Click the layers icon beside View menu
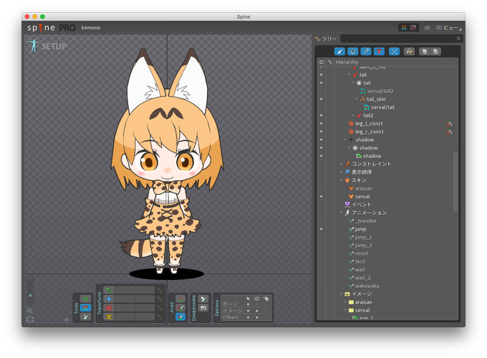The image size is (487, 358). [x=427, y=28]
